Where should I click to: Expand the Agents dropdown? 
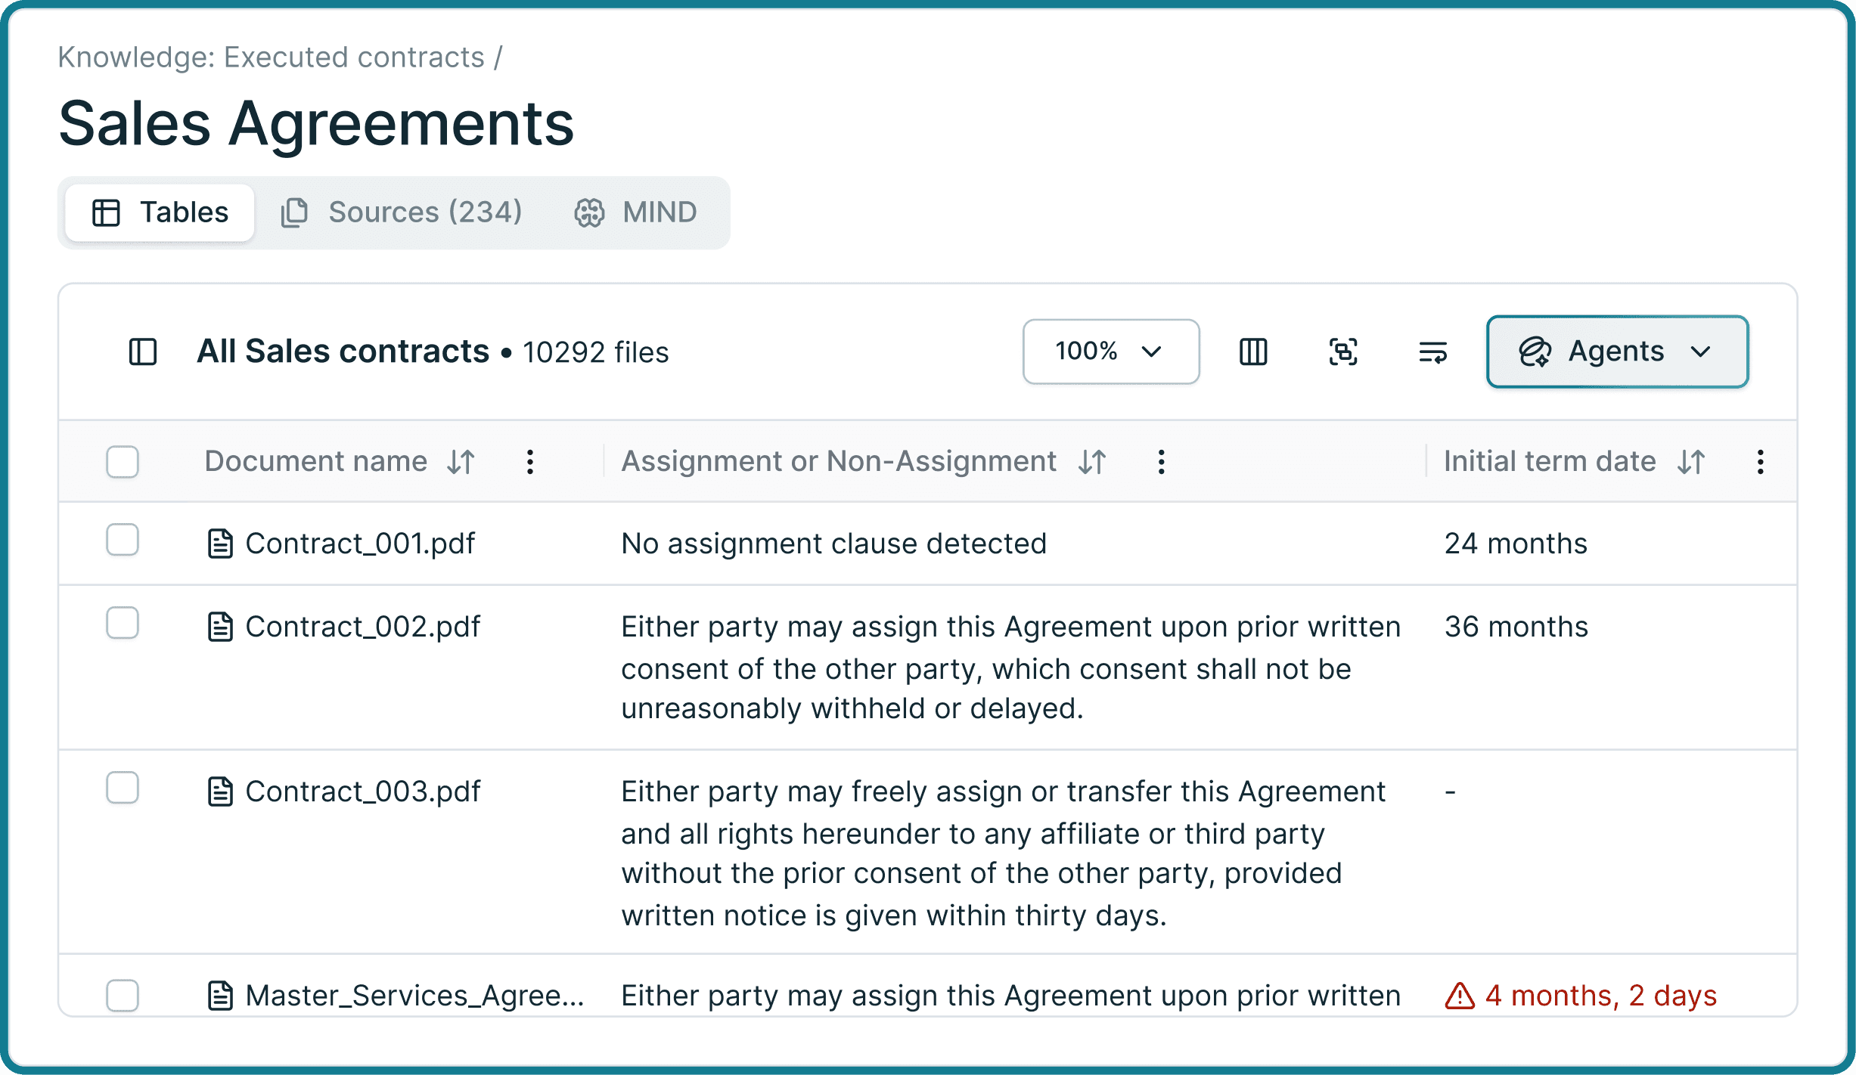point(1617,352)
